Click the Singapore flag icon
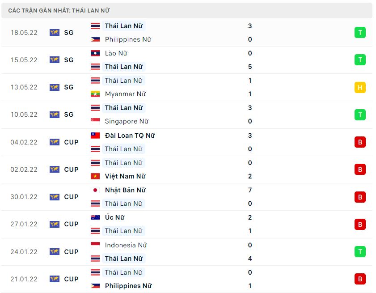 point(95,121)
